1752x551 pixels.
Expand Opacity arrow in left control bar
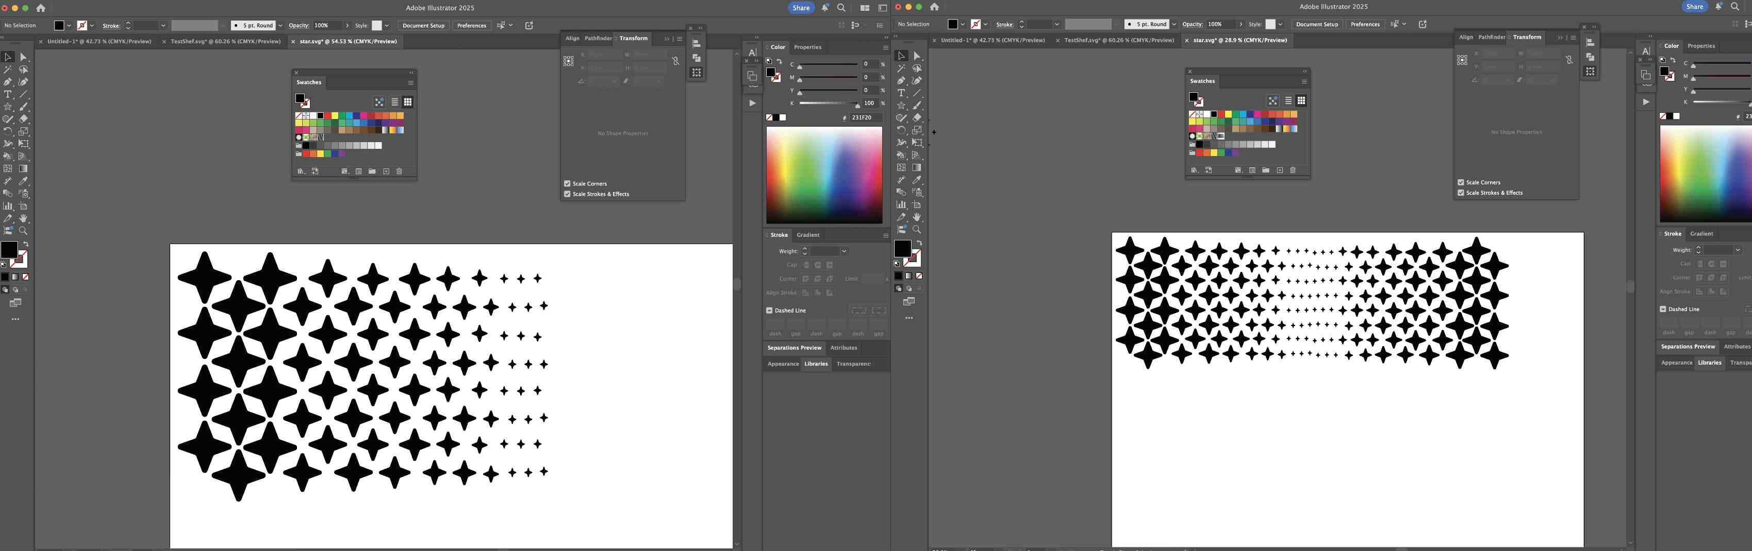click(x=348, y=25)
